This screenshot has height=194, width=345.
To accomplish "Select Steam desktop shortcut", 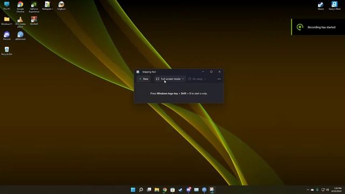I will coord(321,6).
